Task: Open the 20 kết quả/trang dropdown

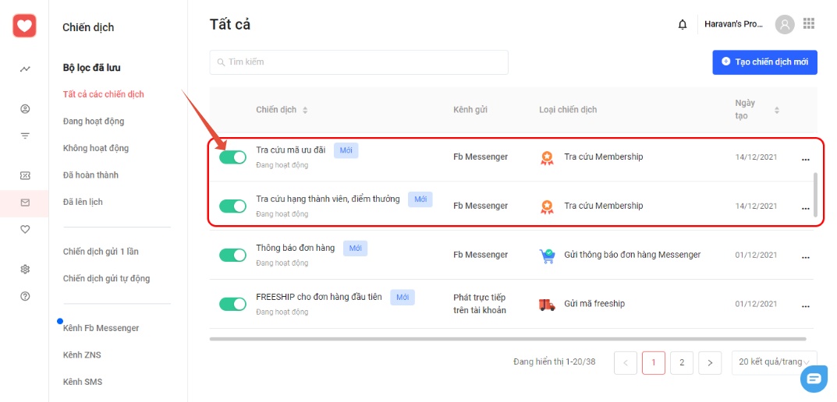Action: [774, 362]
